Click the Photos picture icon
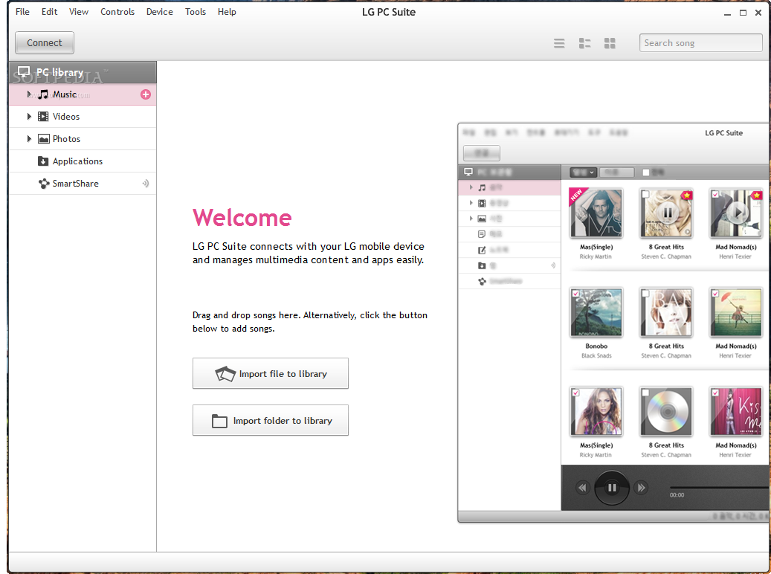This screenshot has height=574, width=771. coord(43,139)
